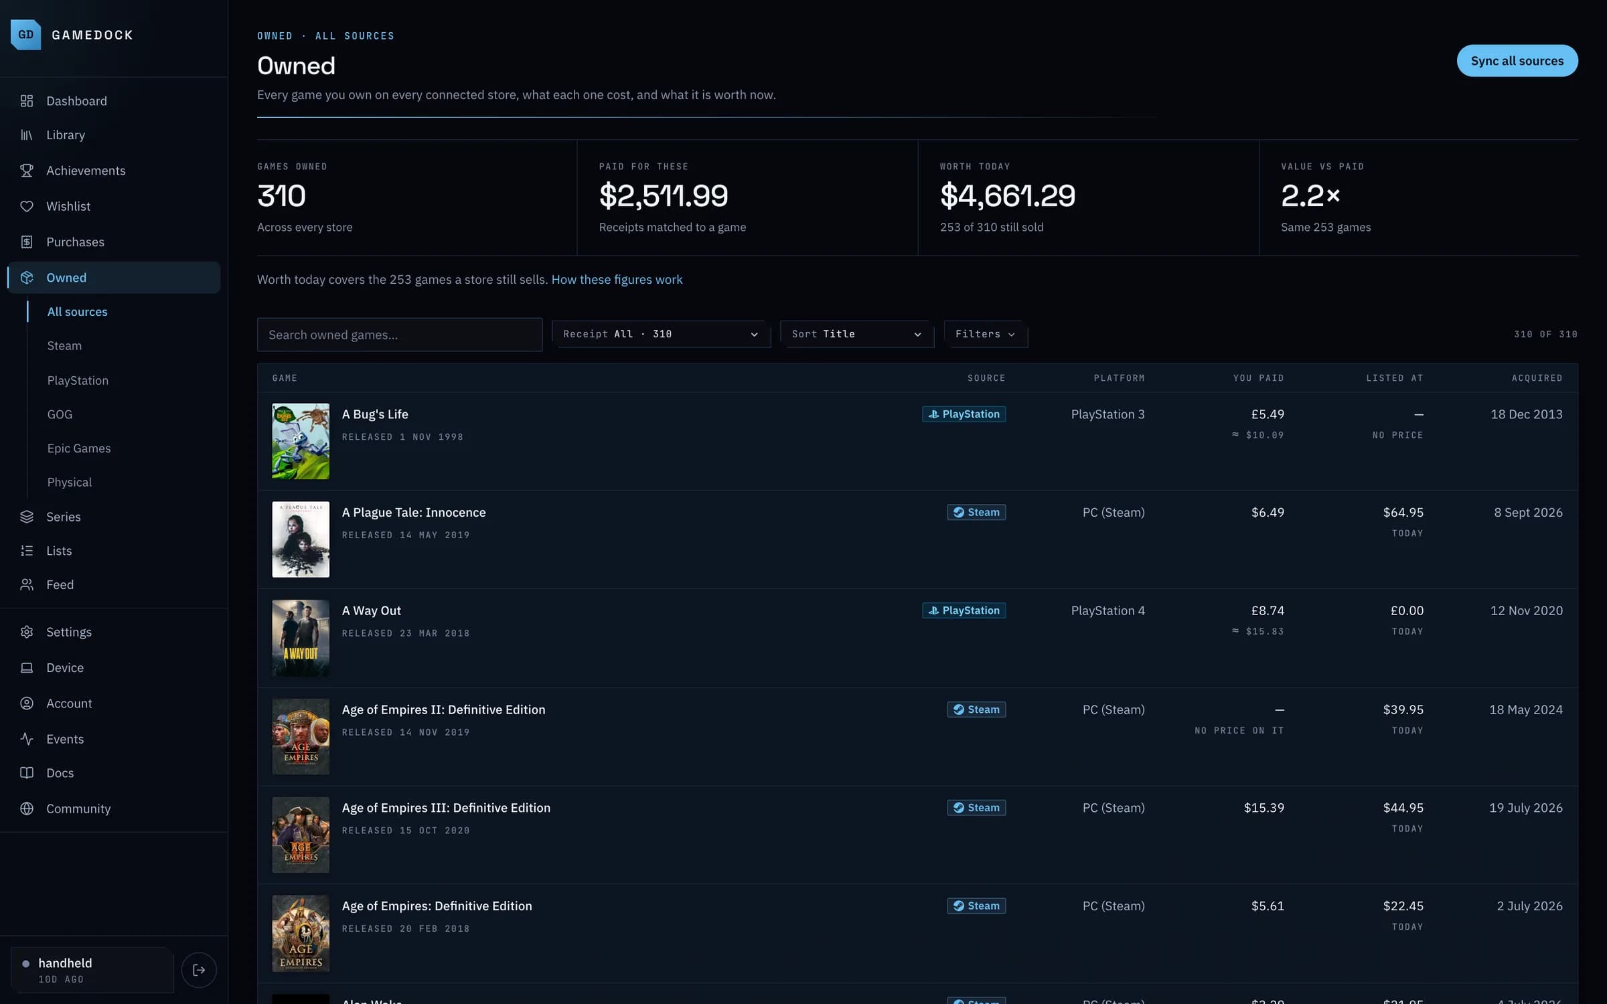
Task: Click the Search owned games field
Action: (x=400, y=335)
